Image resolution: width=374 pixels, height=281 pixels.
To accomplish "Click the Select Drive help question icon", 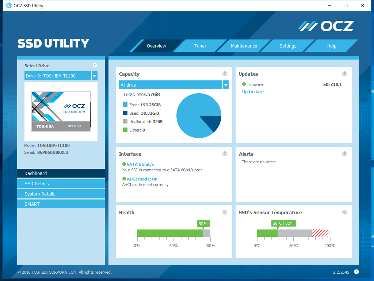I will pyautogui.click(x=95, y=65).
